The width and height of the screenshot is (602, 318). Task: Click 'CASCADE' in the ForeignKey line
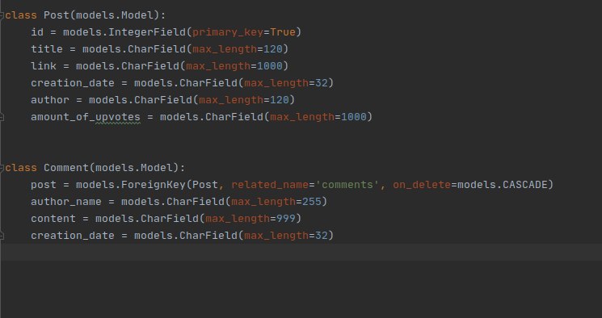tap(524, 185)
